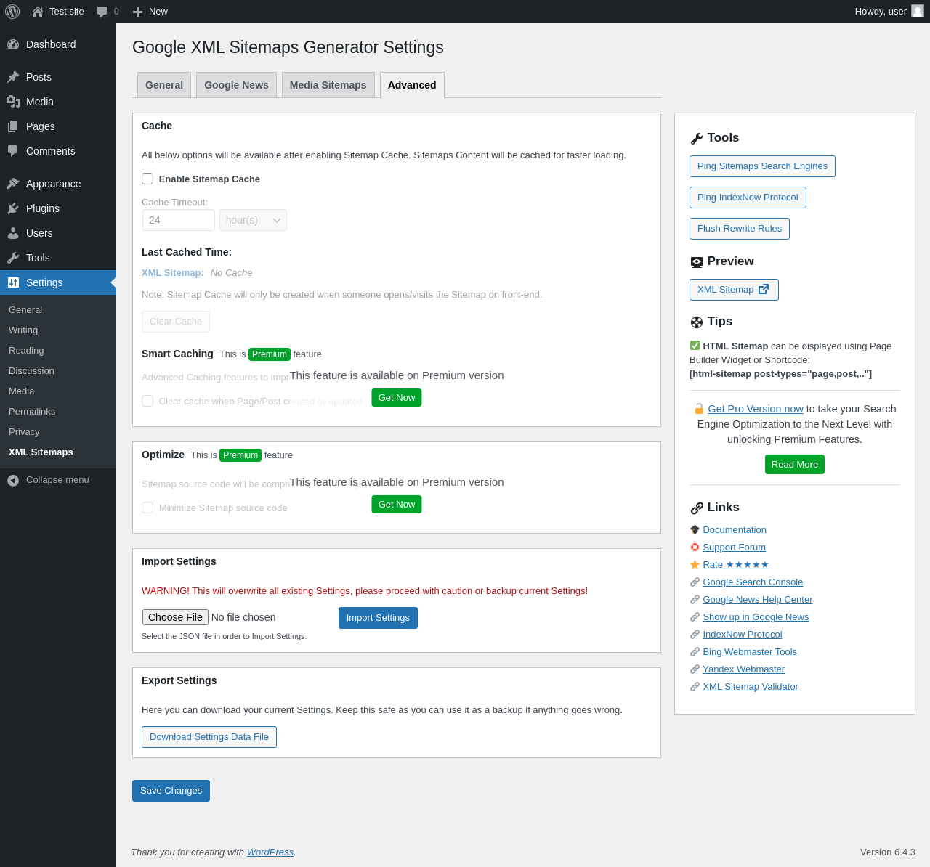
Task: Click the XML Sitemap link under Last Cached Time
Action: (171, 273)
